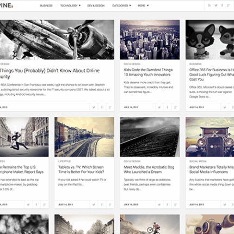Open article about Online Security headline
The height and width of the screenshot is (234, 234).
point(50,73)
